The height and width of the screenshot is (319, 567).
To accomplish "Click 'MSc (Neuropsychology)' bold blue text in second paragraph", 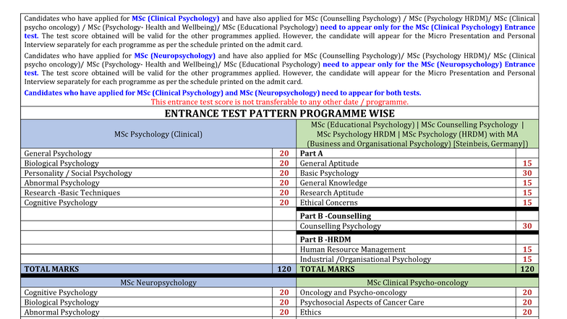I will coord(175,56).
